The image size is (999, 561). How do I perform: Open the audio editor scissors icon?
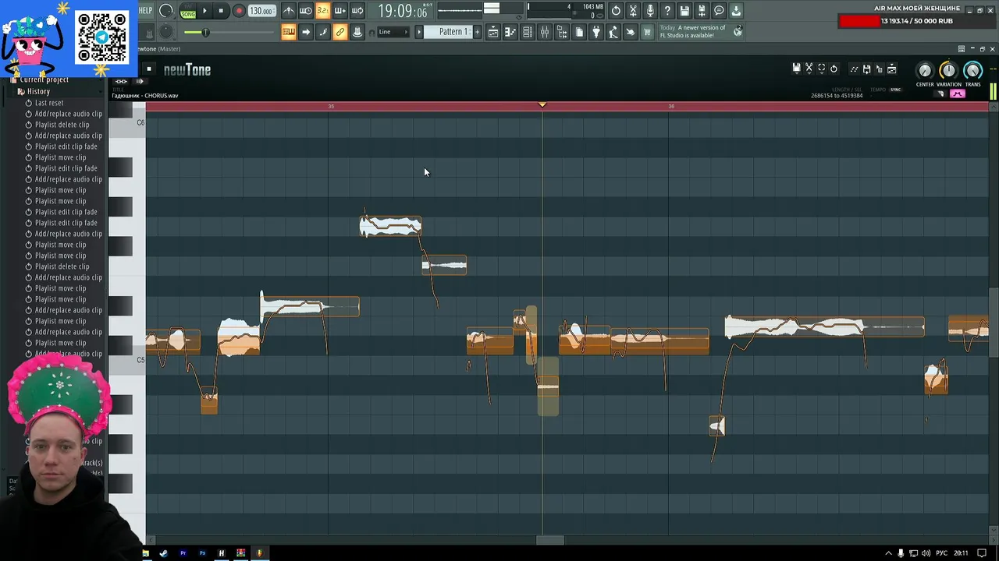pyautogui.click(x=633, y=11)
